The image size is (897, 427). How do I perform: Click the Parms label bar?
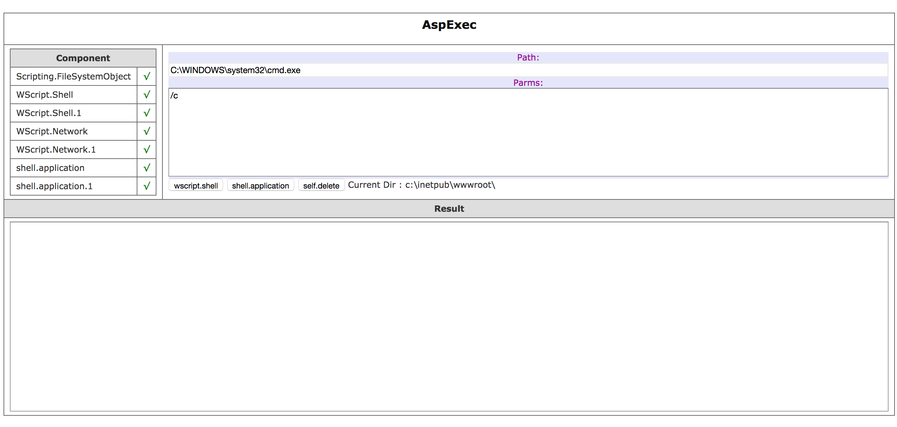pos(528,83)
